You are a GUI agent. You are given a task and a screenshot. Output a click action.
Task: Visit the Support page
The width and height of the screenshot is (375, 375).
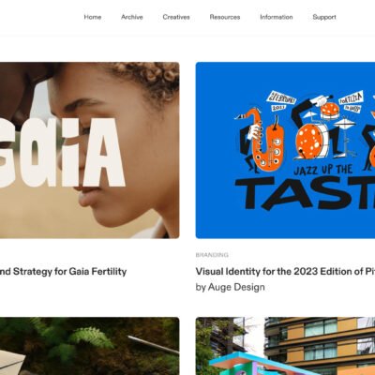[324, 17]
